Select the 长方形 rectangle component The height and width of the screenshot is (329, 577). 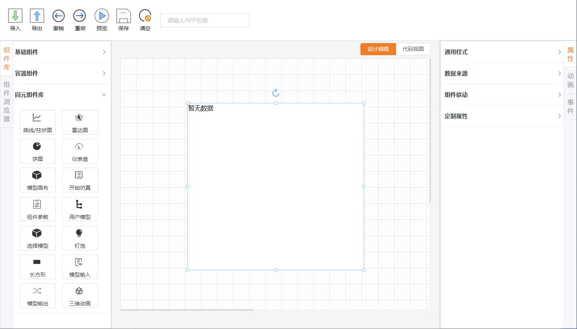coord(38,267)
